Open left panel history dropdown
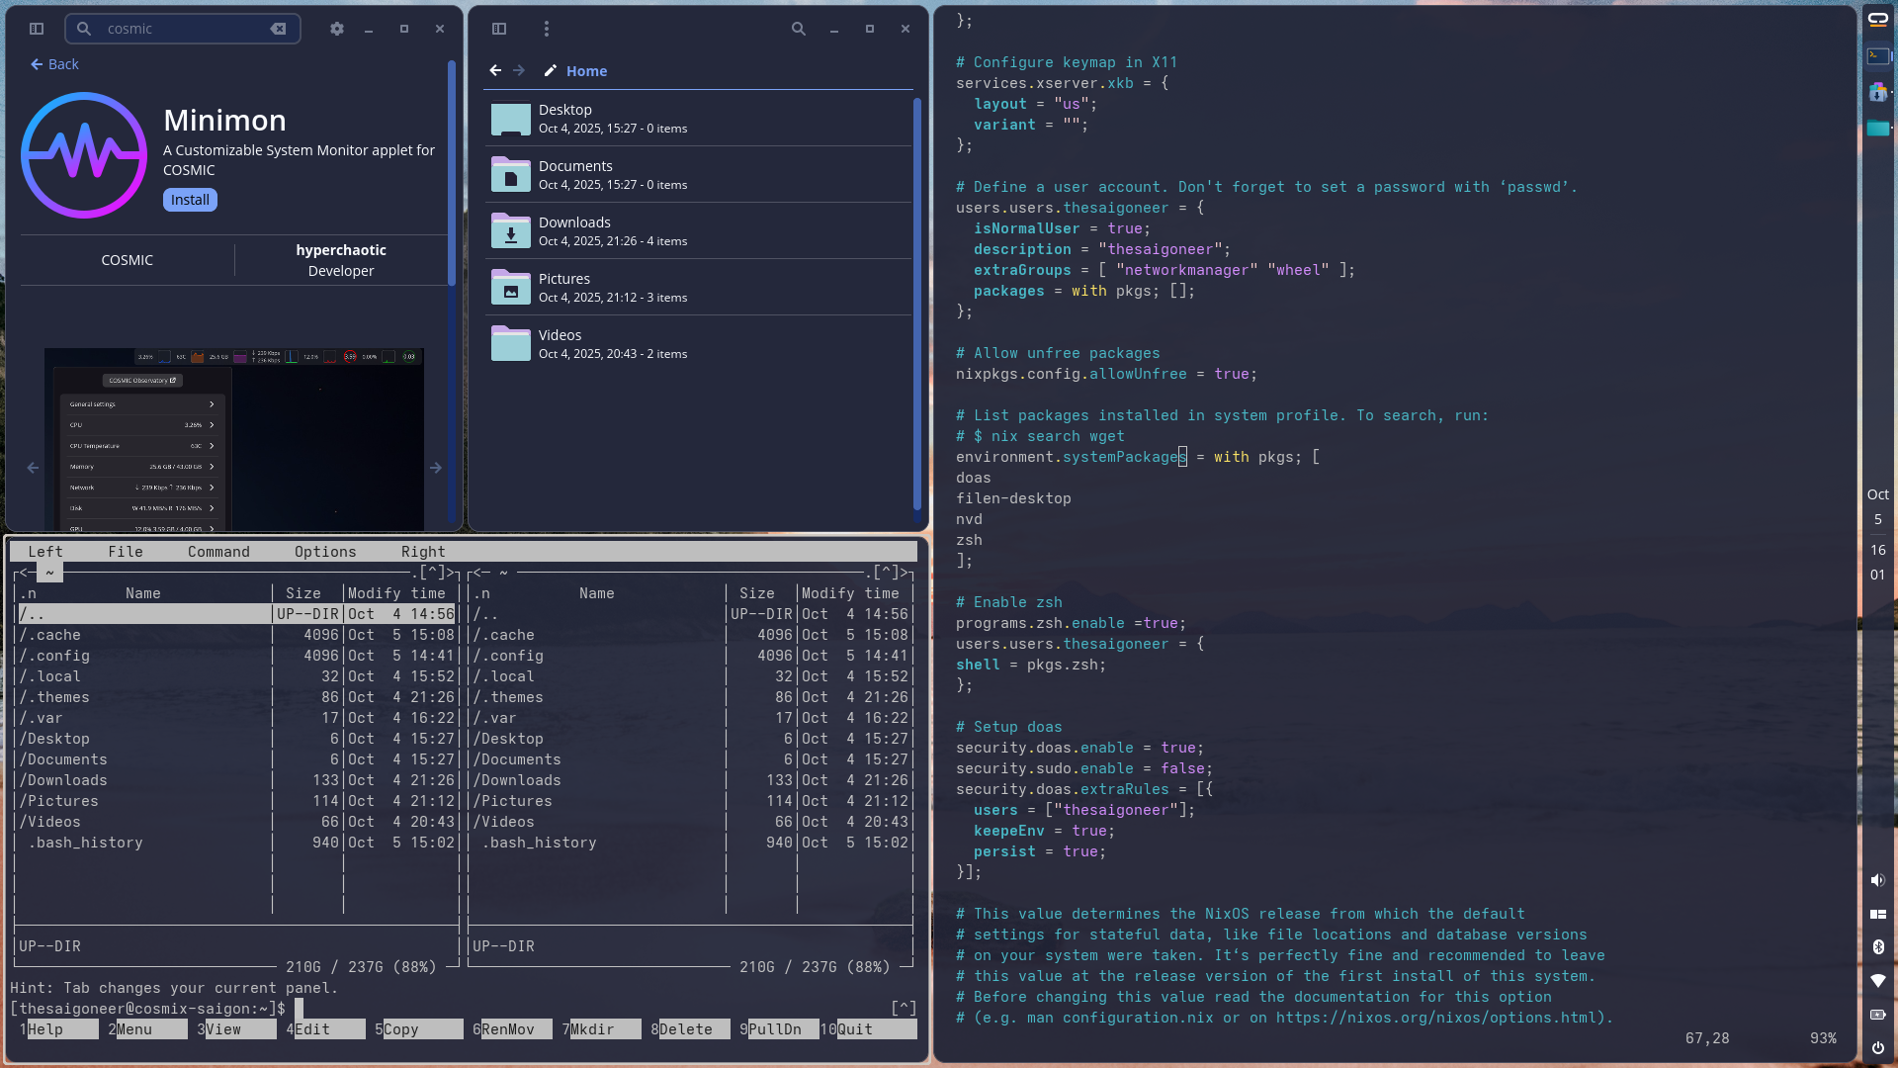Screen dimensions: 1898x1068 click(x=432, y=572)
